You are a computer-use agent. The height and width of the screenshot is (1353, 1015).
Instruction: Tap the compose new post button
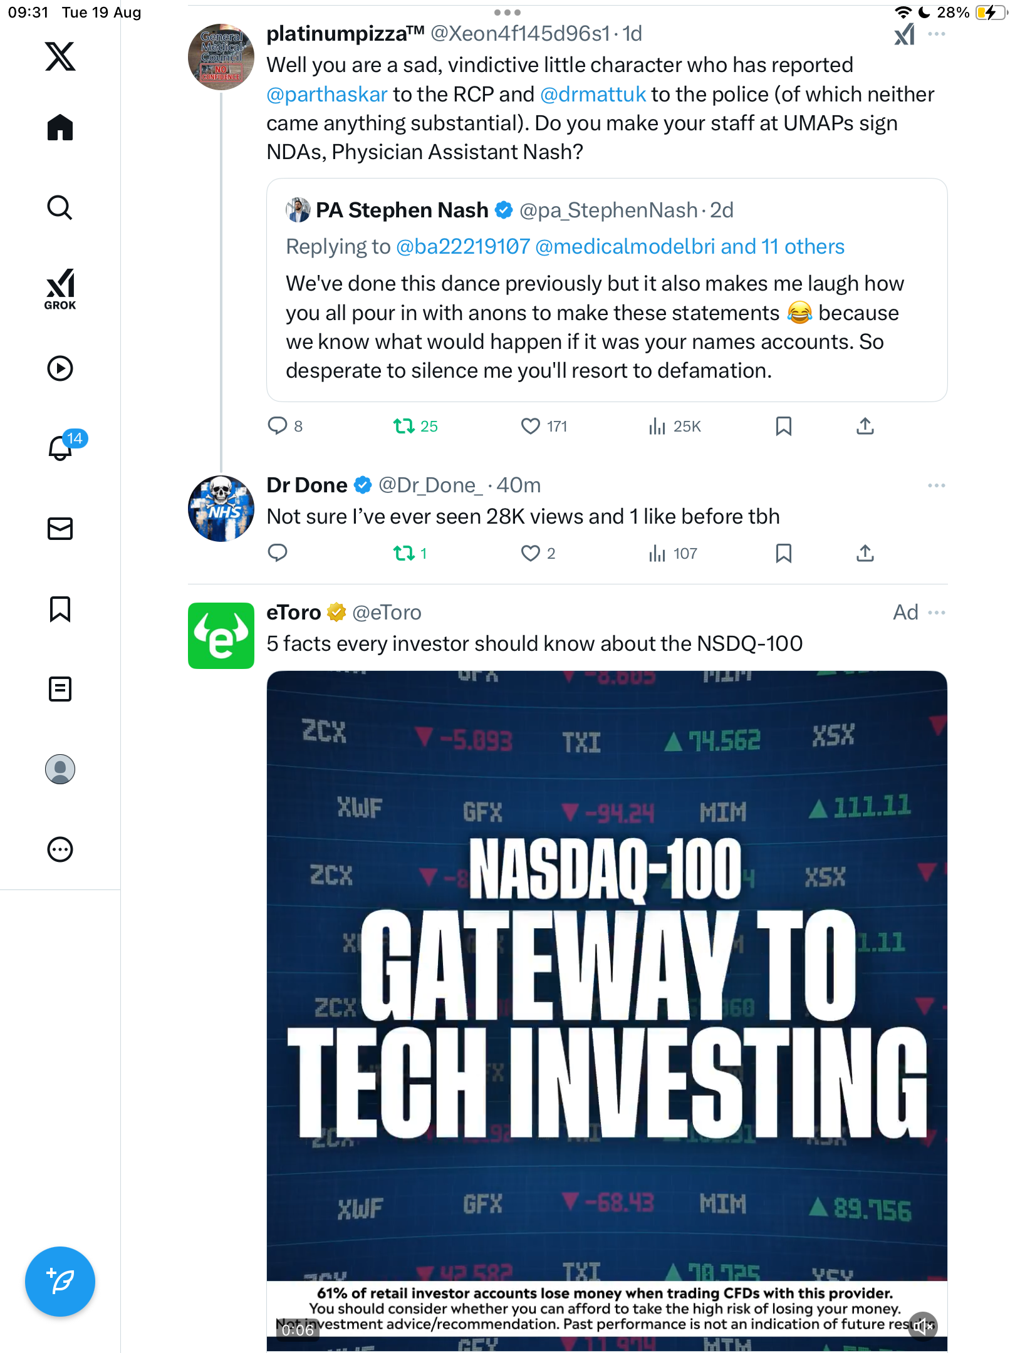point(60,1282)
